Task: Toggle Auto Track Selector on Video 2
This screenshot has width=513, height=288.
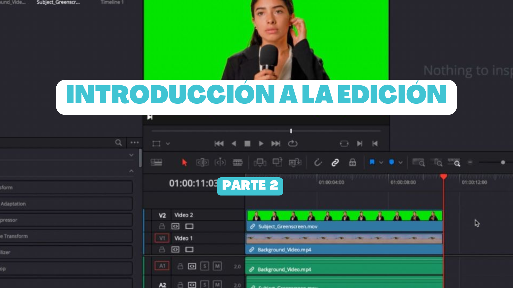Action: pyautogui.click(x=175, y=226)
